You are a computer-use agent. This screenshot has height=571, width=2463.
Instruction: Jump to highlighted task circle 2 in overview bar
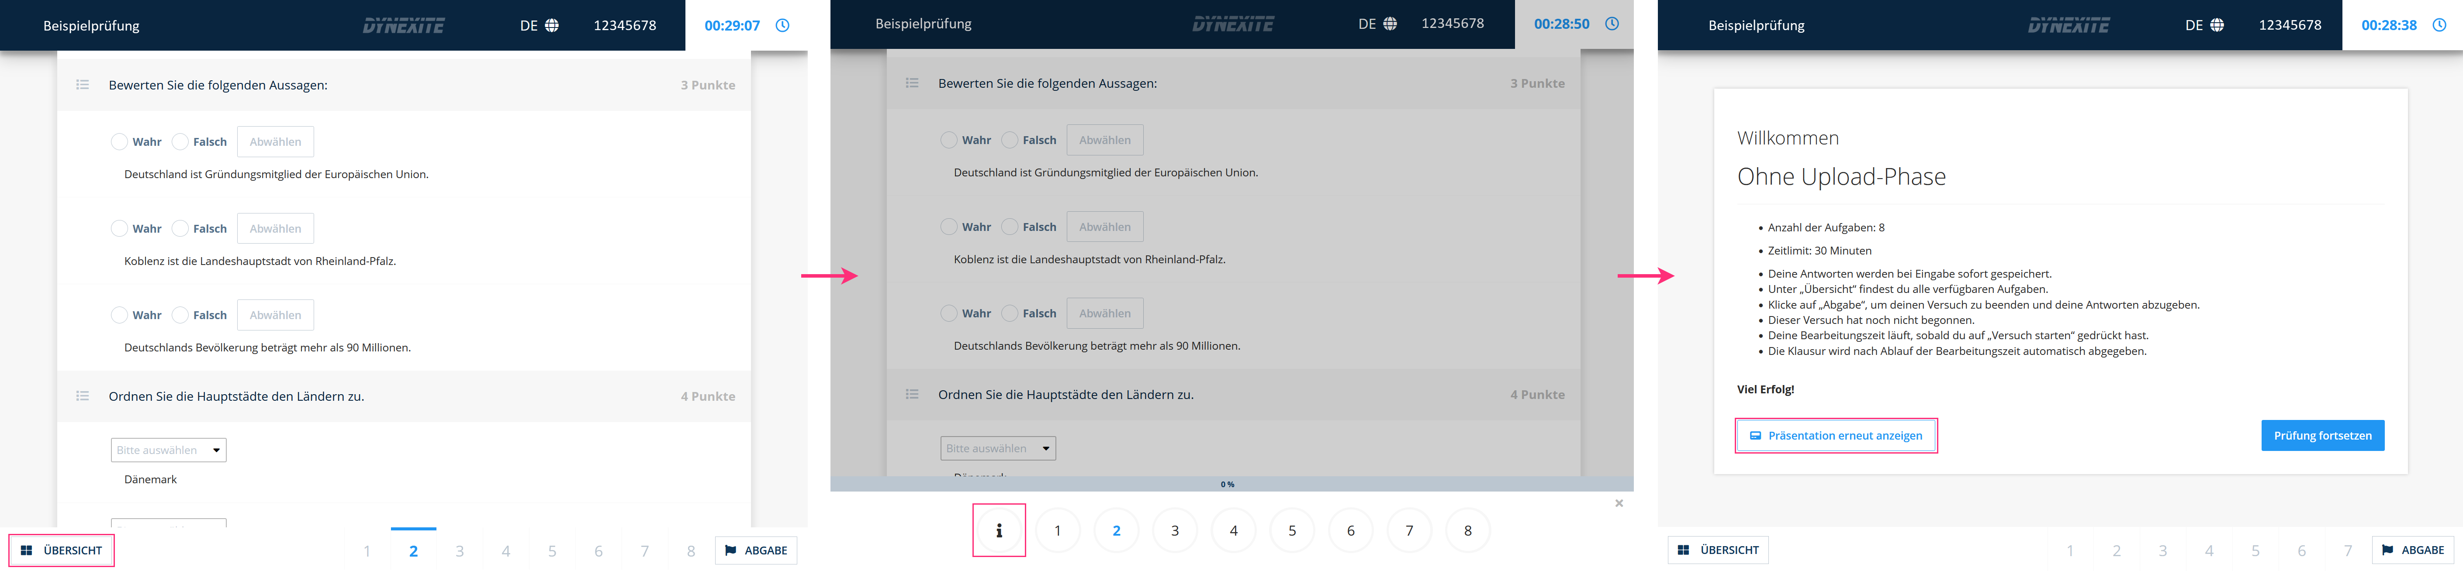coord(1116,530)
